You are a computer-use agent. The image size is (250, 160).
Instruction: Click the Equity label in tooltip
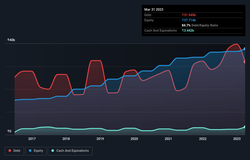149,20
